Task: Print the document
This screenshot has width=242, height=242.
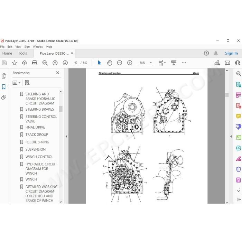Action: pyautogui.click(x=35, y=63)
